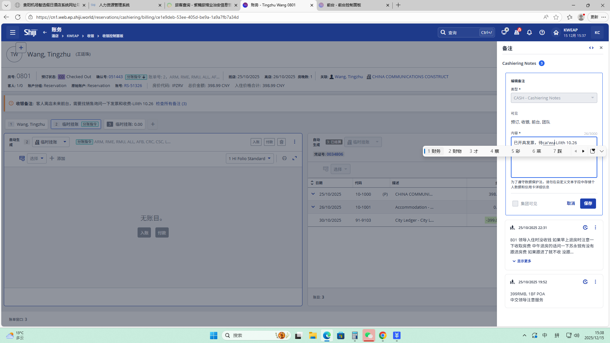Viewport: 610px width, 343px height.
Task: Open the CASH - Cashiering Notes type dropdown
Action: tap(554, 98)
